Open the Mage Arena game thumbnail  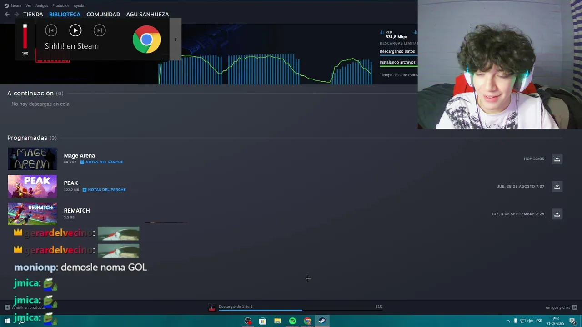[32, 159]
